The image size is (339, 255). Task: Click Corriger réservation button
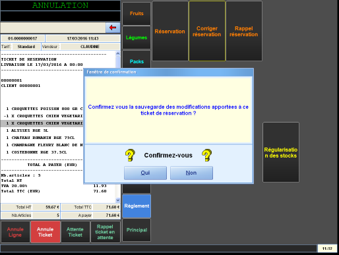point(207,31)
